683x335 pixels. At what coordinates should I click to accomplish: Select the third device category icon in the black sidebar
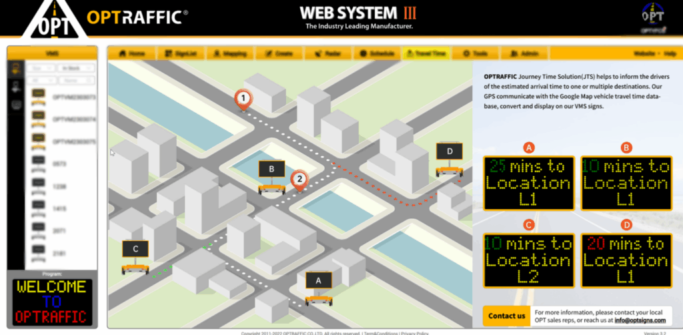[16, 105]
